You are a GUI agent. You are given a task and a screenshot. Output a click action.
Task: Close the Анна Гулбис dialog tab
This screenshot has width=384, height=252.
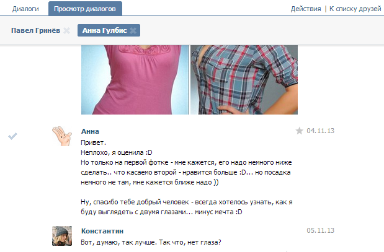point(133,30)
